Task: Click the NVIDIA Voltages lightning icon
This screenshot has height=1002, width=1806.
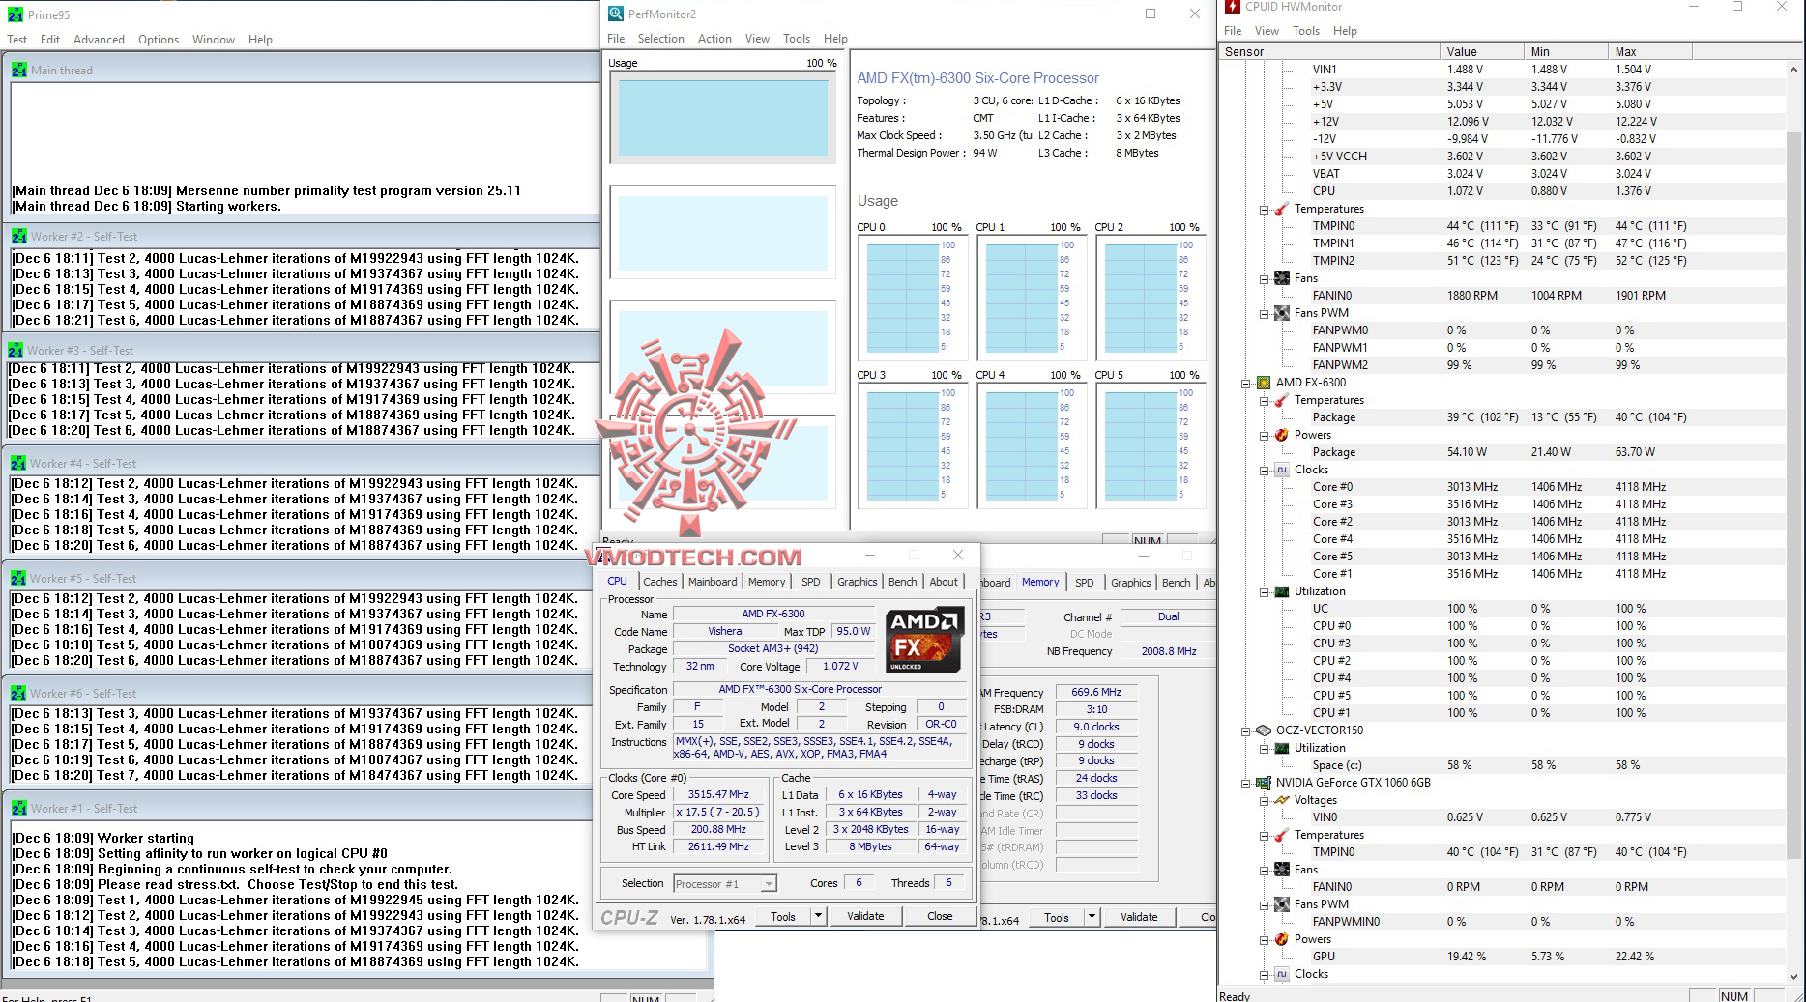Action: click(x=1282, y=800)
